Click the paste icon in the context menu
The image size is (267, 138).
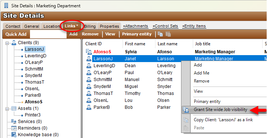click(186, 128)
